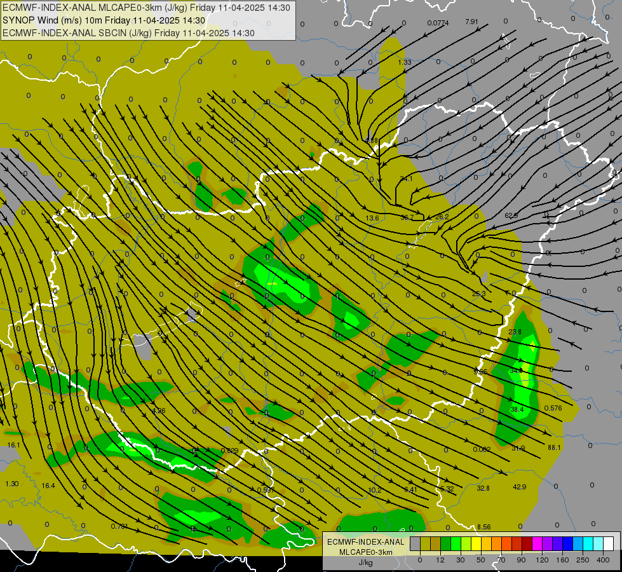Click legend tick label '30'
Viewport: 622px width, 572px height.
461,560
